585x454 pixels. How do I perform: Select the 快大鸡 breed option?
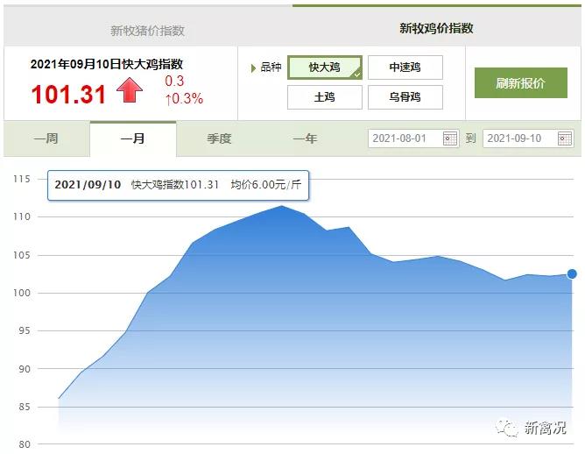[325, 67]
